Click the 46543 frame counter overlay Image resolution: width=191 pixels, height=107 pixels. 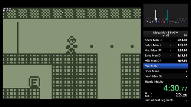coord(7,11)
